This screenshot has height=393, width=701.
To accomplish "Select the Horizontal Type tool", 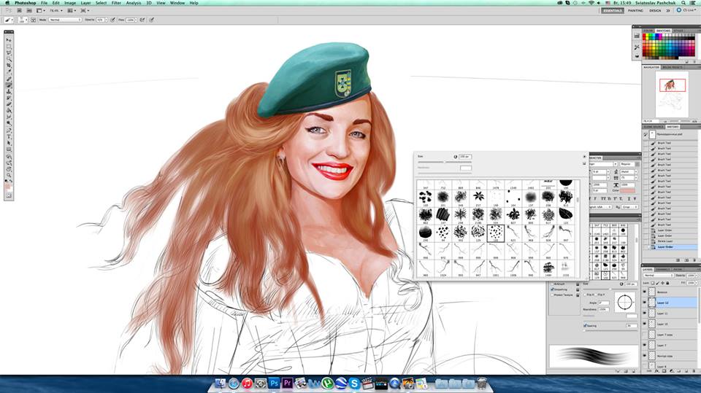I will (x=9, y=136).
